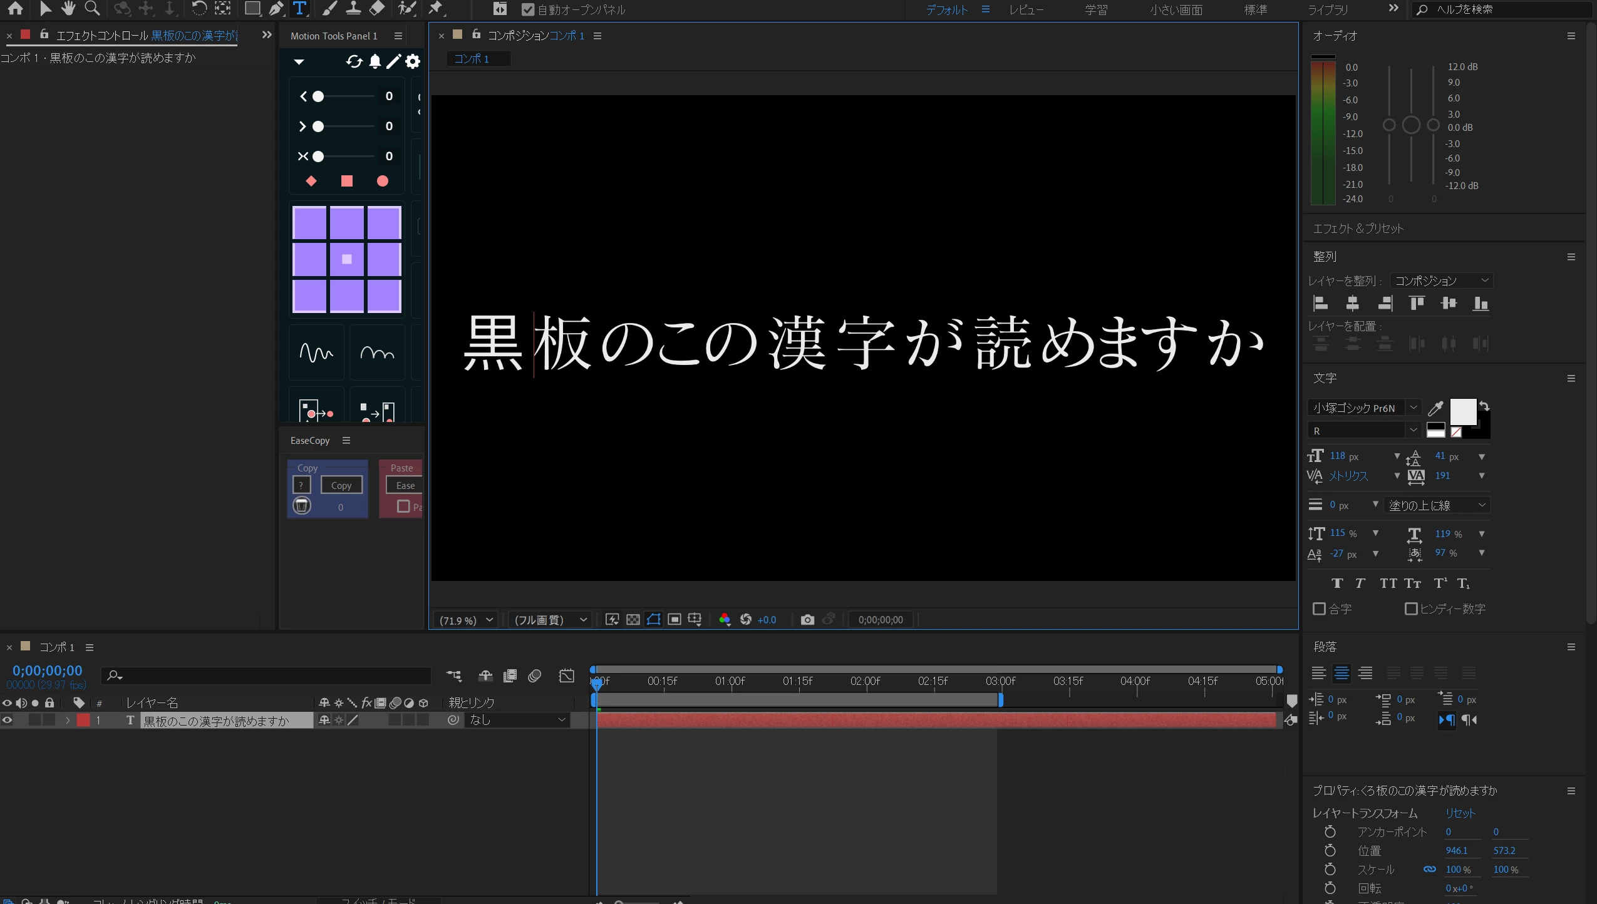Click the Zoom tool magnifier
This screenshot has width=1597, height=904.
[93, 9]
